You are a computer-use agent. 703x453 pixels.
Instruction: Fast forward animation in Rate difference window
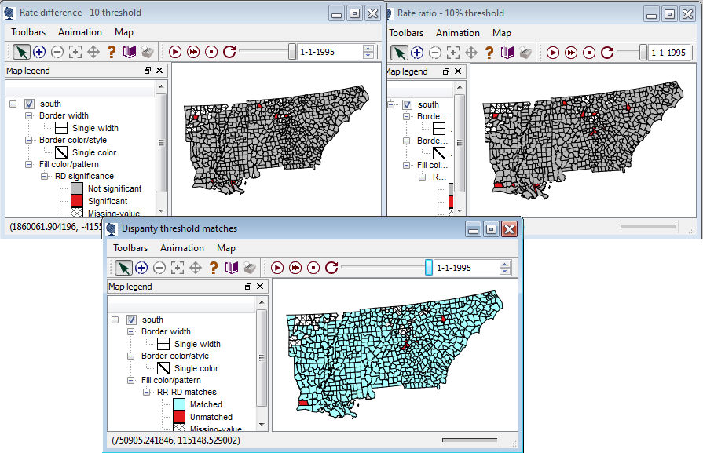[193, 52]
